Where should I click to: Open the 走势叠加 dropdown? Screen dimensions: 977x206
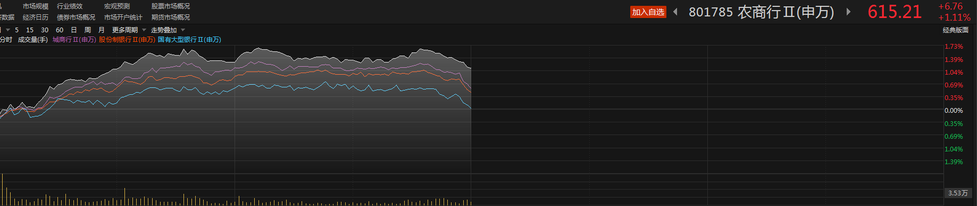(x=168, y=30)
